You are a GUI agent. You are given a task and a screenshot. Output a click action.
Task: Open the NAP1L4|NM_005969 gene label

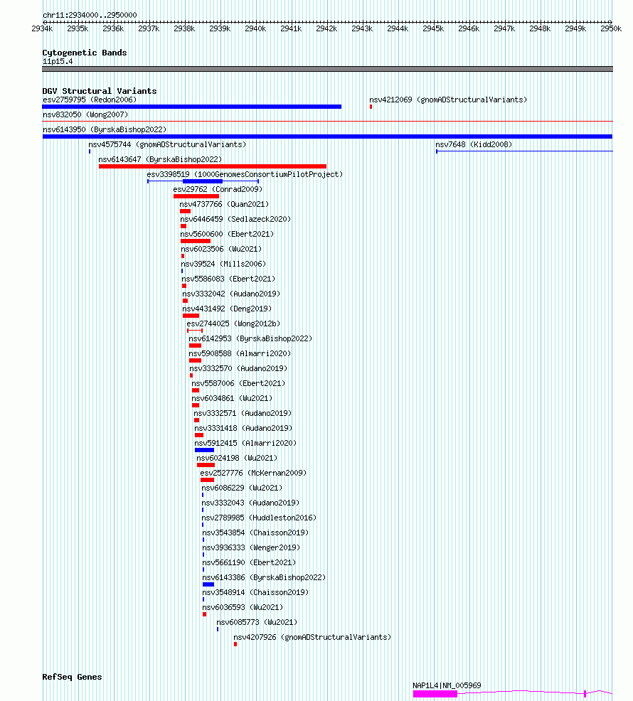coord(447,685)
